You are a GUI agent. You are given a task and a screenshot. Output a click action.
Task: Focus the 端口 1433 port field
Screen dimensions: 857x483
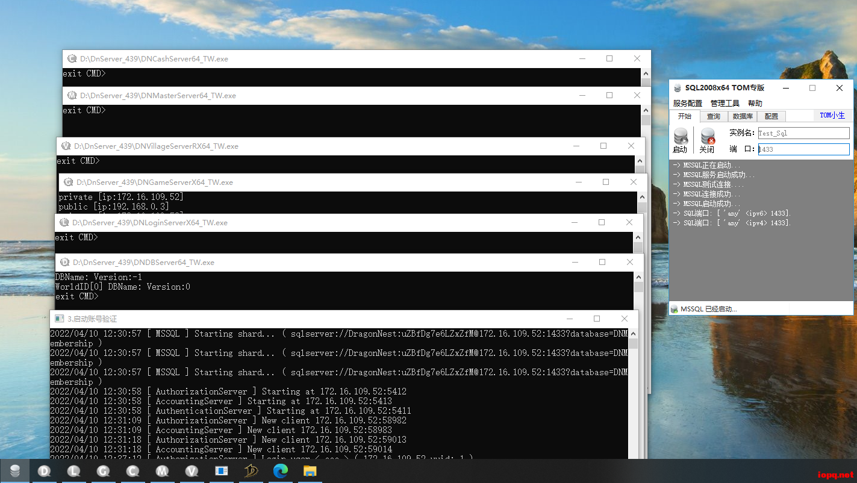(x=803, y=149)
